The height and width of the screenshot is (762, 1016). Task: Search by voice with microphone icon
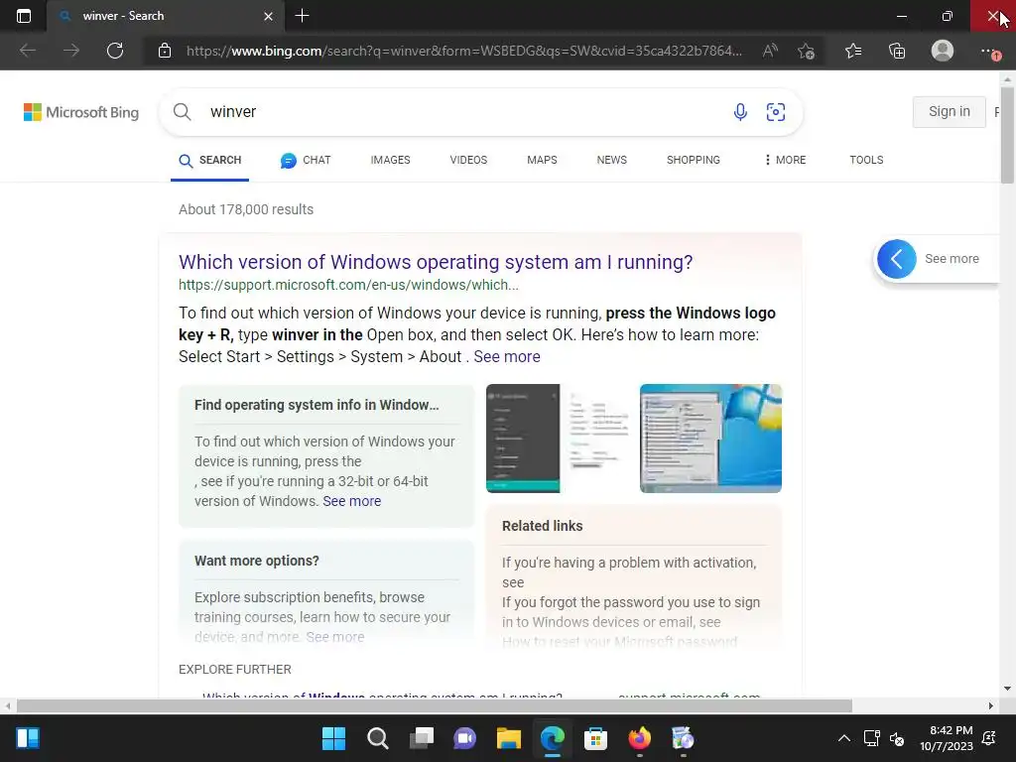(740, 112)
